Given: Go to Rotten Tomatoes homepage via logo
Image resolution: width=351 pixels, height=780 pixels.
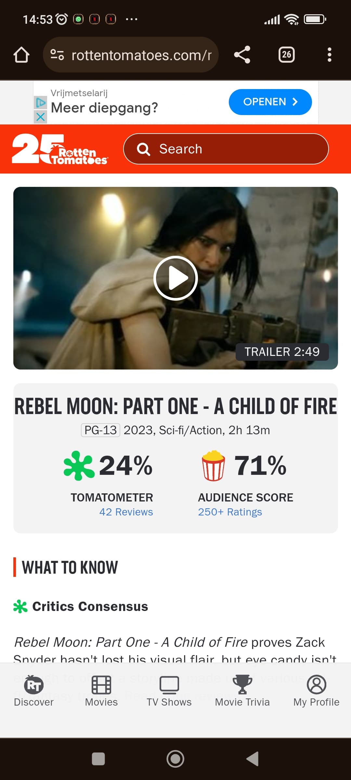Looking at the screenshot, I should click(60, 149).
